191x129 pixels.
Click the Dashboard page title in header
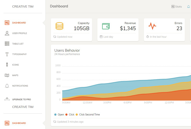coord(59,6)
